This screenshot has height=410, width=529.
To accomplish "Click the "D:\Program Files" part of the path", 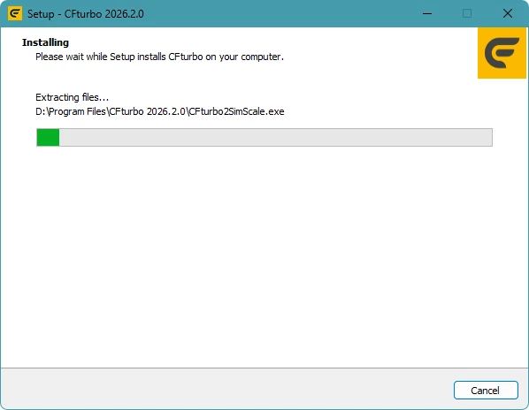I will point(71,111).
